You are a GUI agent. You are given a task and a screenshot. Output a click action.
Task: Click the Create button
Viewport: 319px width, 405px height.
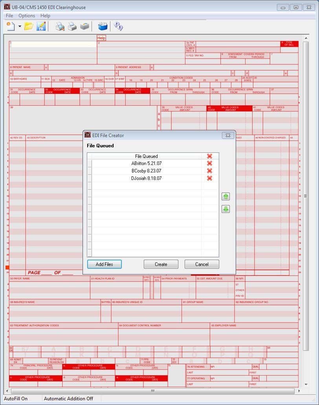click(161, 264)
